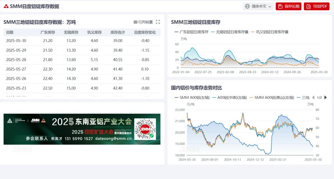The image size is (334, 179).
Task: Click the 2024-12-12 axis label
Action: [x=255, y=160]
